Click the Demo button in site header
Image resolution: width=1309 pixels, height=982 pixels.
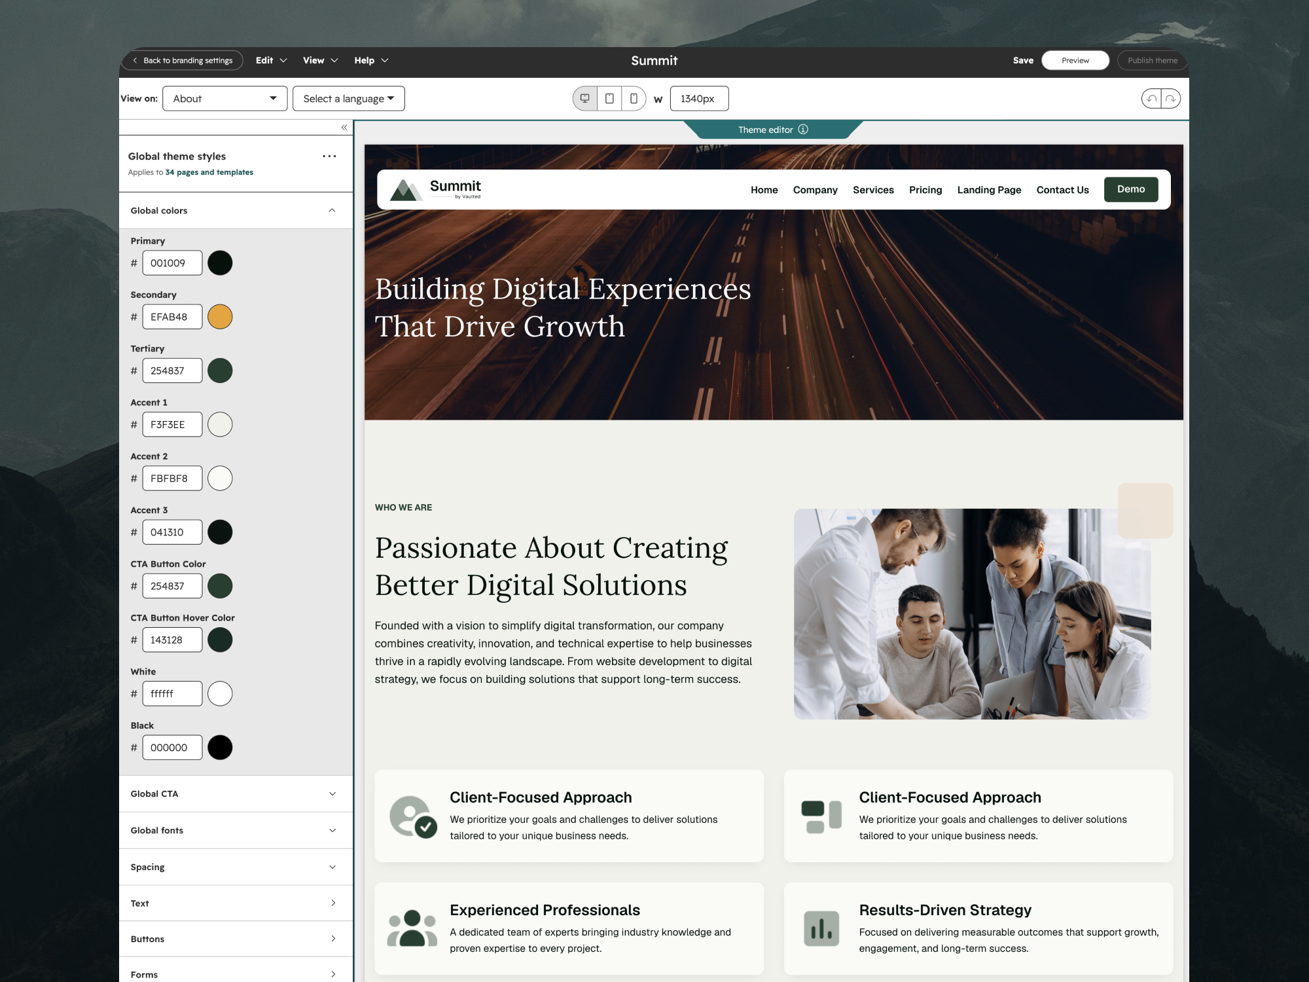[x=1131, y=189]
